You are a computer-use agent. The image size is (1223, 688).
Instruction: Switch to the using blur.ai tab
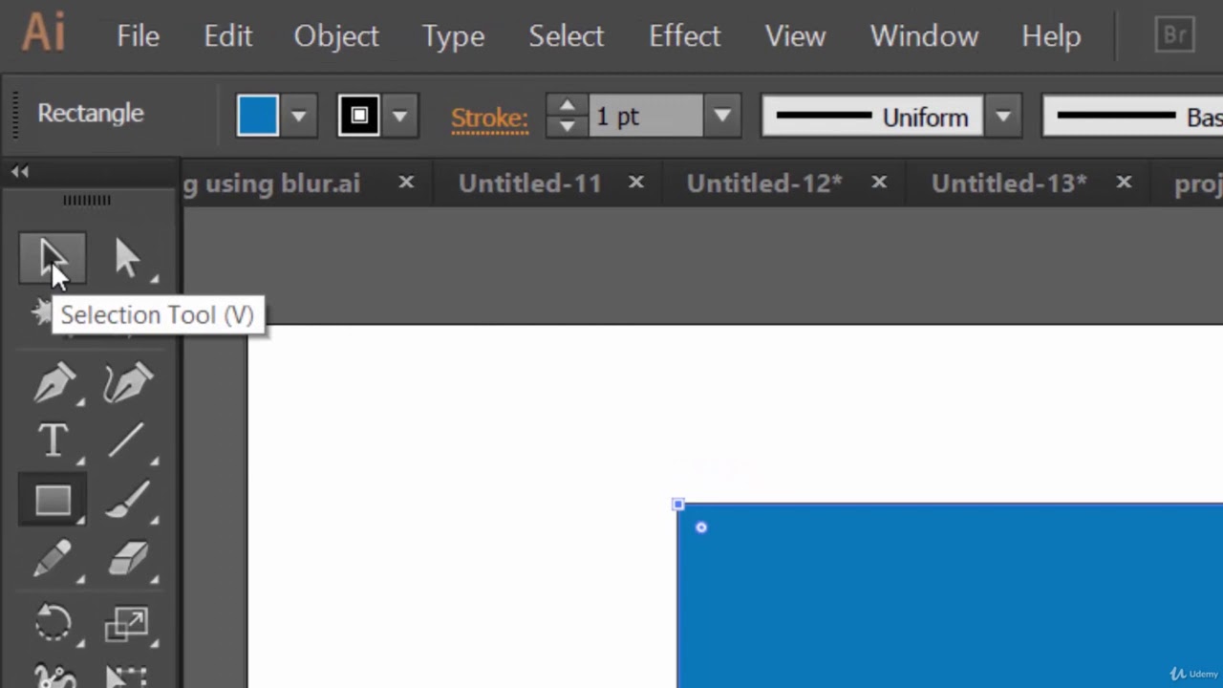point(271,183)
